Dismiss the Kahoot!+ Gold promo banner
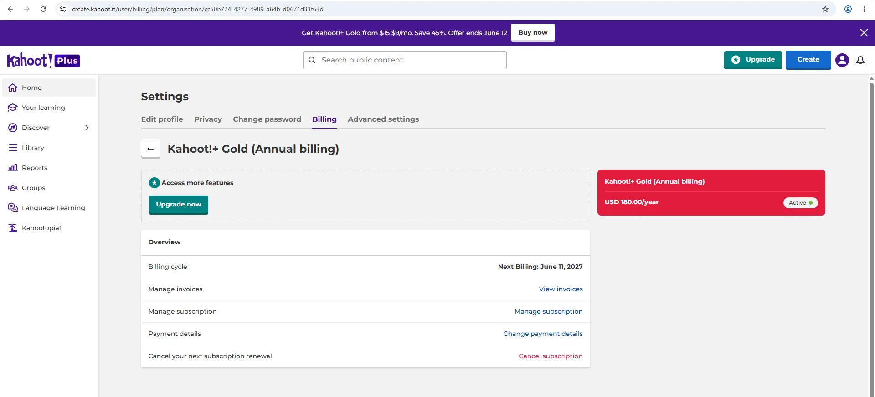Viewport: 875px width, 397px height. click(x=864, y=33)
